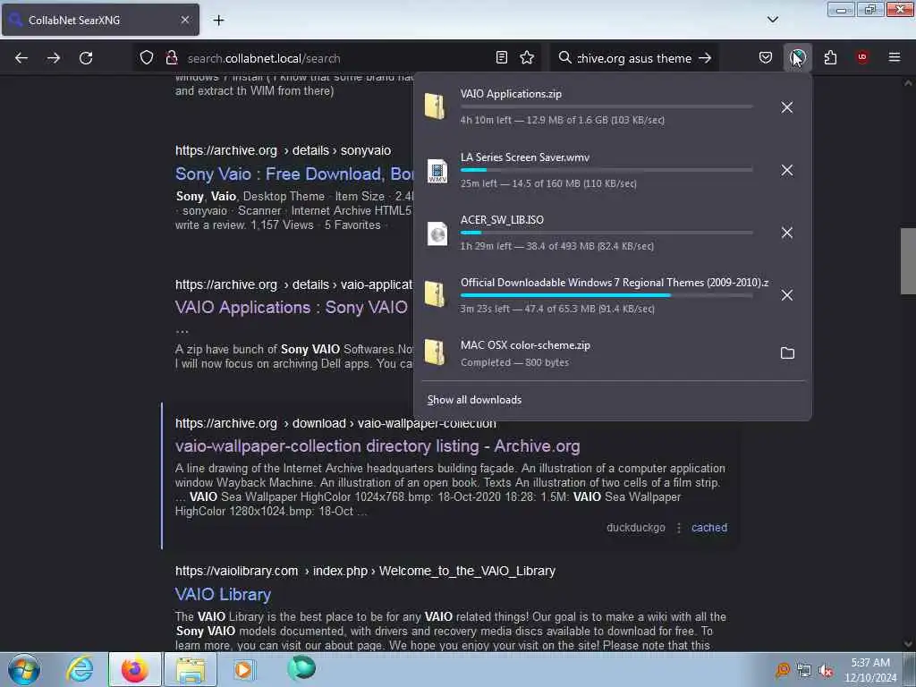The image size is (916, 687).
Task: Click the search bar magnifier icon
Action: 565,58
